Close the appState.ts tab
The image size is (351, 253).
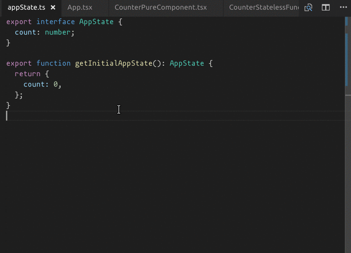pyautogui.click(x=53, y=7)
